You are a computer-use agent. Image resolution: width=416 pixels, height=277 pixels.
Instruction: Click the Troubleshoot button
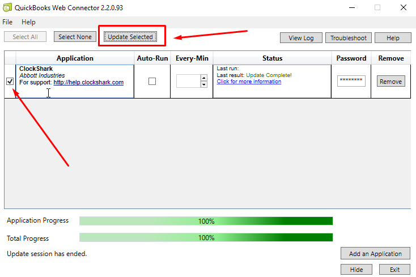[349, 38]
